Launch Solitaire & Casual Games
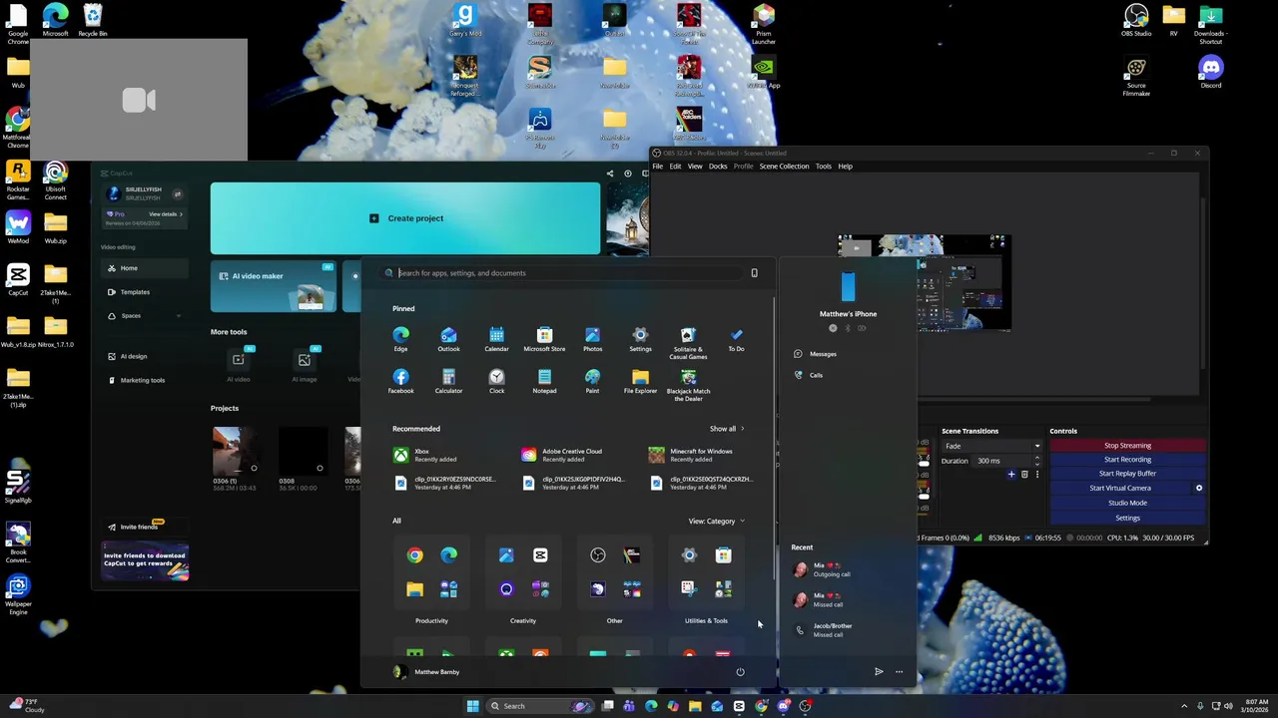The width and height of the screenshot is (1278, 718). pyautogui.click(x=688, y=343)
